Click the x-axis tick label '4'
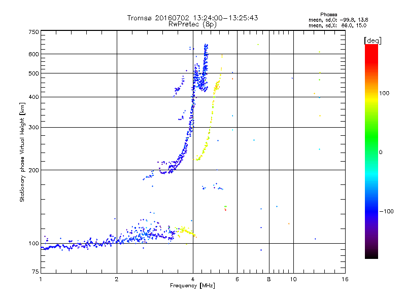The height and width of the screenshot is (304, 406). coord(193,279)
